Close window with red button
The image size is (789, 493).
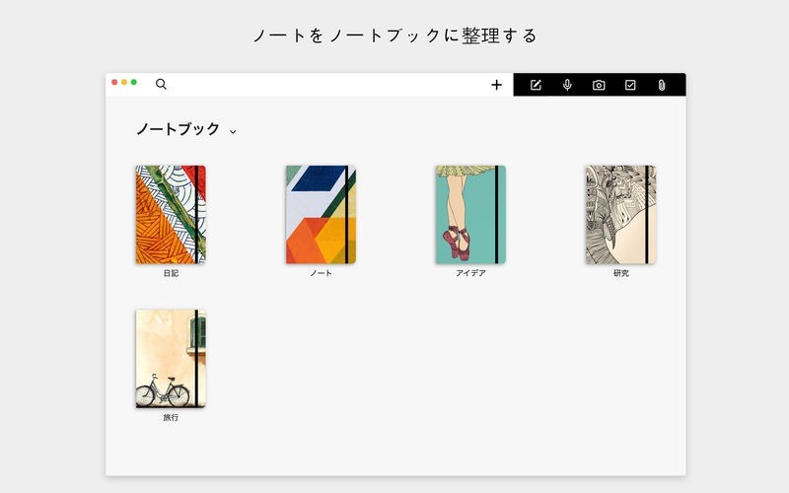(114, 82)
